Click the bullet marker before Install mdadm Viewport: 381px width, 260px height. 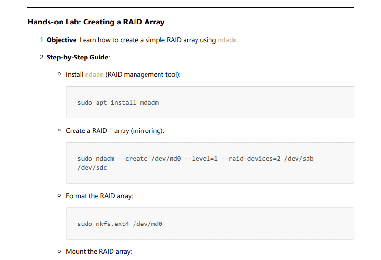click(x=59, y=74)
